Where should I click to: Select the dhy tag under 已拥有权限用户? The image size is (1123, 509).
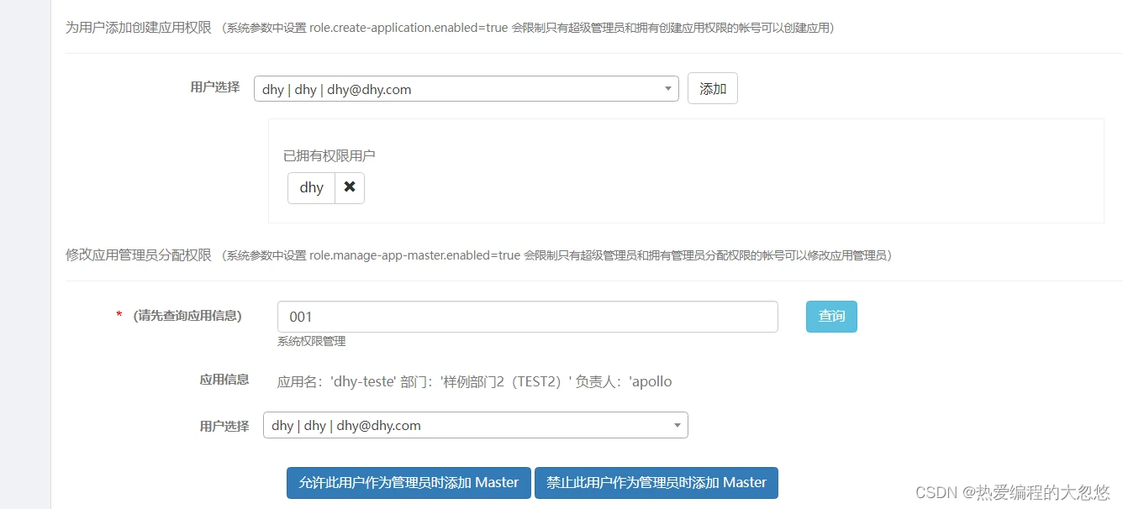(x=311, y=187)
